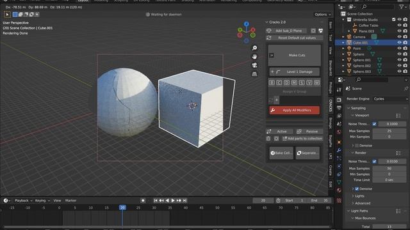Open the View Layer properties icon

(339, 116)
